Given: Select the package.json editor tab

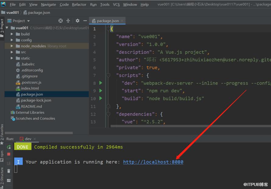Looking at the screenshot, I should pyautogui.click(x=107, y=21).
